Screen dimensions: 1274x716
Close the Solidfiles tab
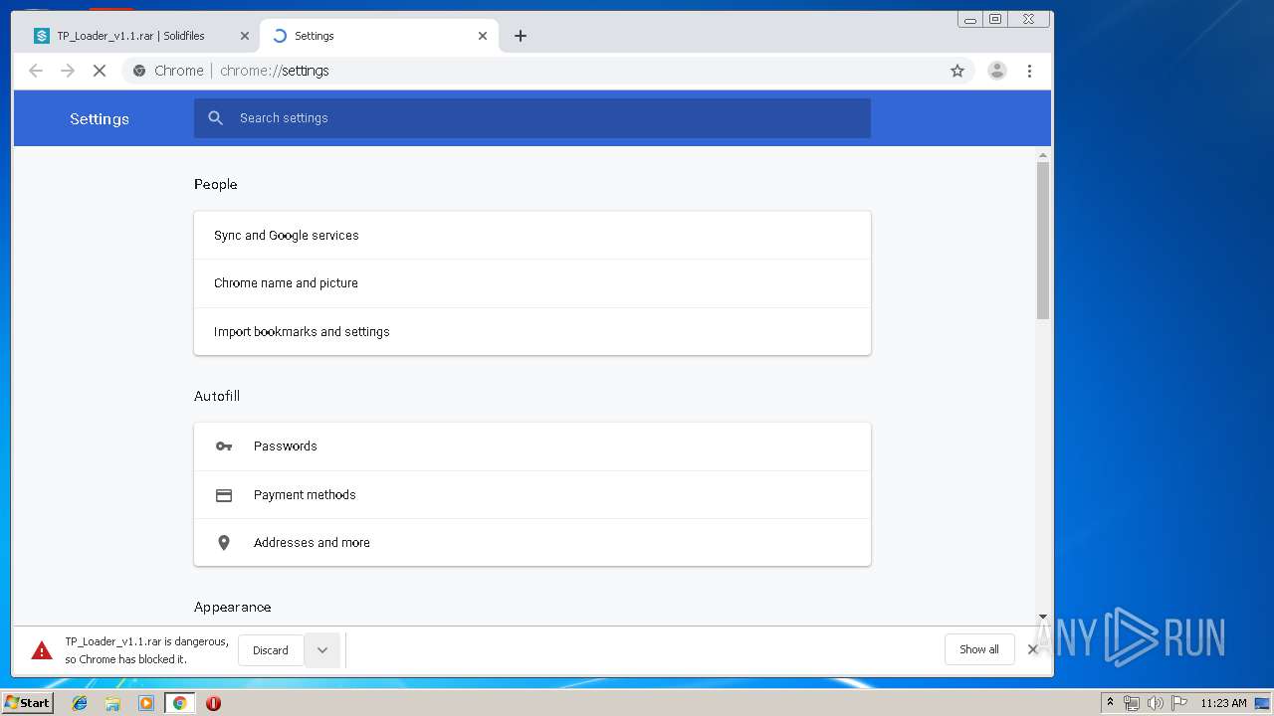pos(245,36)
